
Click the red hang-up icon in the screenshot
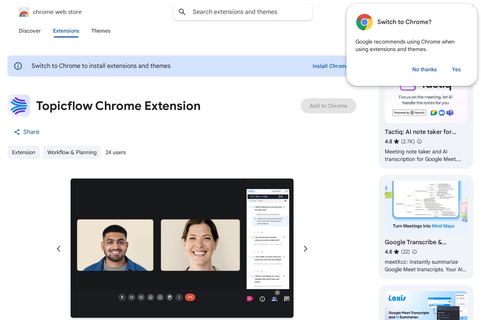coord(190,297)
